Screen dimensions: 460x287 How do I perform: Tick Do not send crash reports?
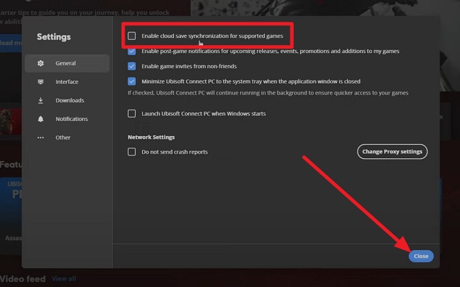point(132,152)
